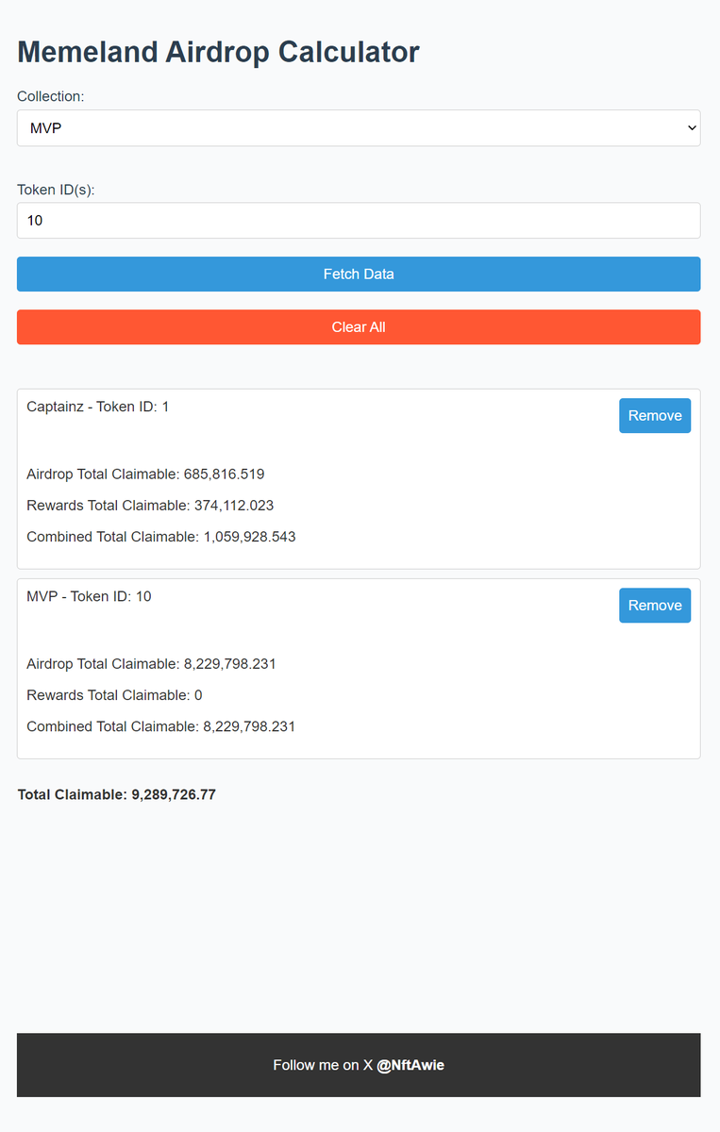Select Total Claimable: 9,289,726.77 summary

[117, 794]
